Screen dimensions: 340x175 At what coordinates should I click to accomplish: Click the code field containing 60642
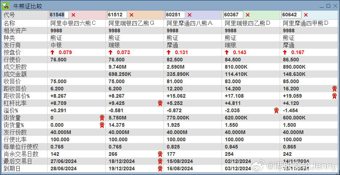click(x=291, y=15)
